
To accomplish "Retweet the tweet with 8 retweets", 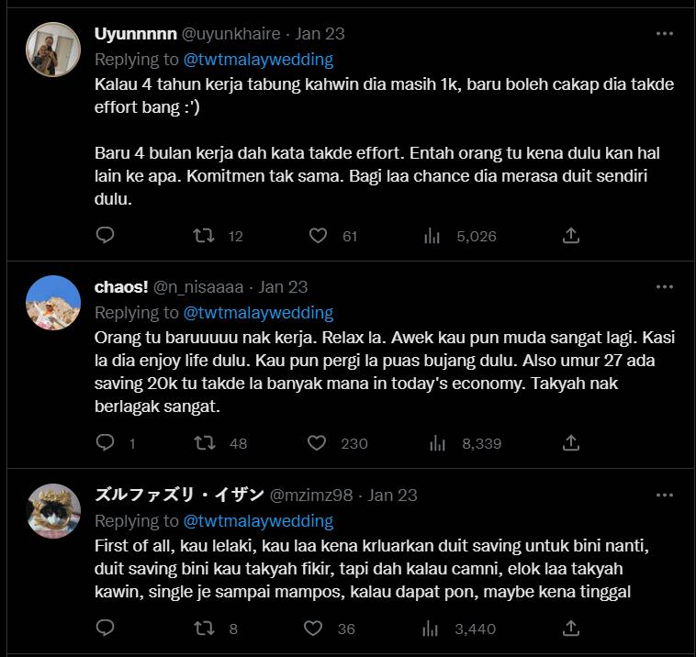I will (x=204, y=629).
